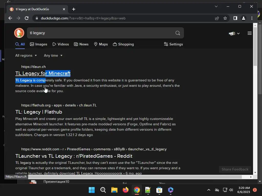The width and height of the screenshot is (262, 196).
Task: Switch to the Maps tab
Action: pyautogui.click(x=101, y=44)
